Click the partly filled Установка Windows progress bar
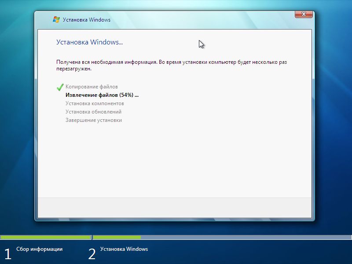The width and height of the screenshot is (352, 264). tap(222, 237)
